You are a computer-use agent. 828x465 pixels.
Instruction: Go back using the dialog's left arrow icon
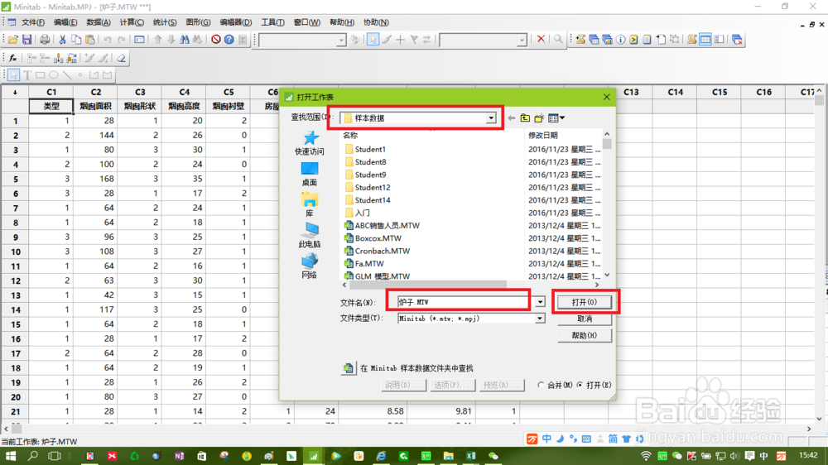coord(511,118)
